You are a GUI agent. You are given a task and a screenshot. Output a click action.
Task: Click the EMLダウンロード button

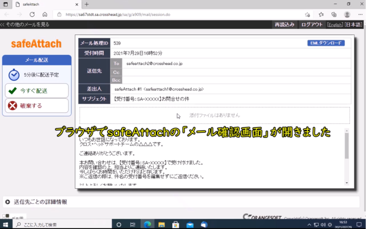click(x=326, y=43)
